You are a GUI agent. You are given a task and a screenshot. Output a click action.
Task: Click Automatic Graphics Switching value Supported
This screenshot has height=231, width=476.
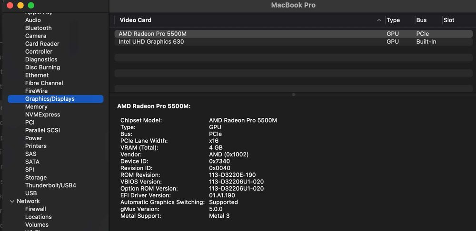pyautogui.click(x=223, y=202)
